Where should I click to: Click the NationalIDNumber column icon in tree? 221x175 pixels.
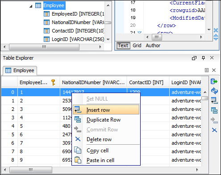(x=46, y=22)
